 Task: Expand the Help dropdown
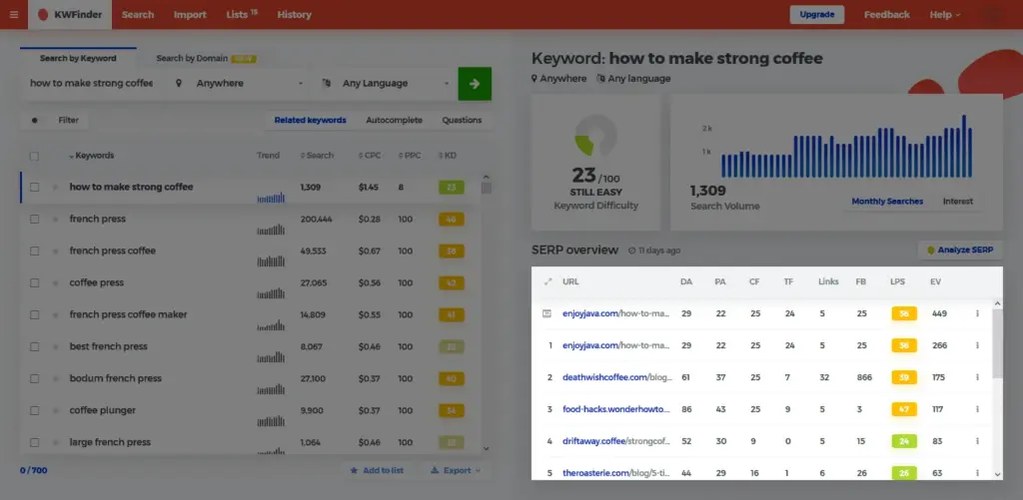[x=945, y=14]
